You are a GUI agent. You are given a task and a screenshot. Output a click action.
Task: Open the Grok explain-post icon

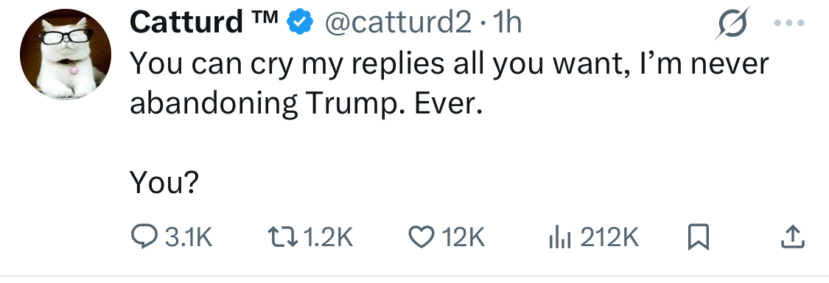point(732,24)
